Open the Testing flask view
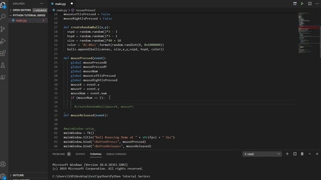Screen dimensions: 321x180 tap(3, 65)
